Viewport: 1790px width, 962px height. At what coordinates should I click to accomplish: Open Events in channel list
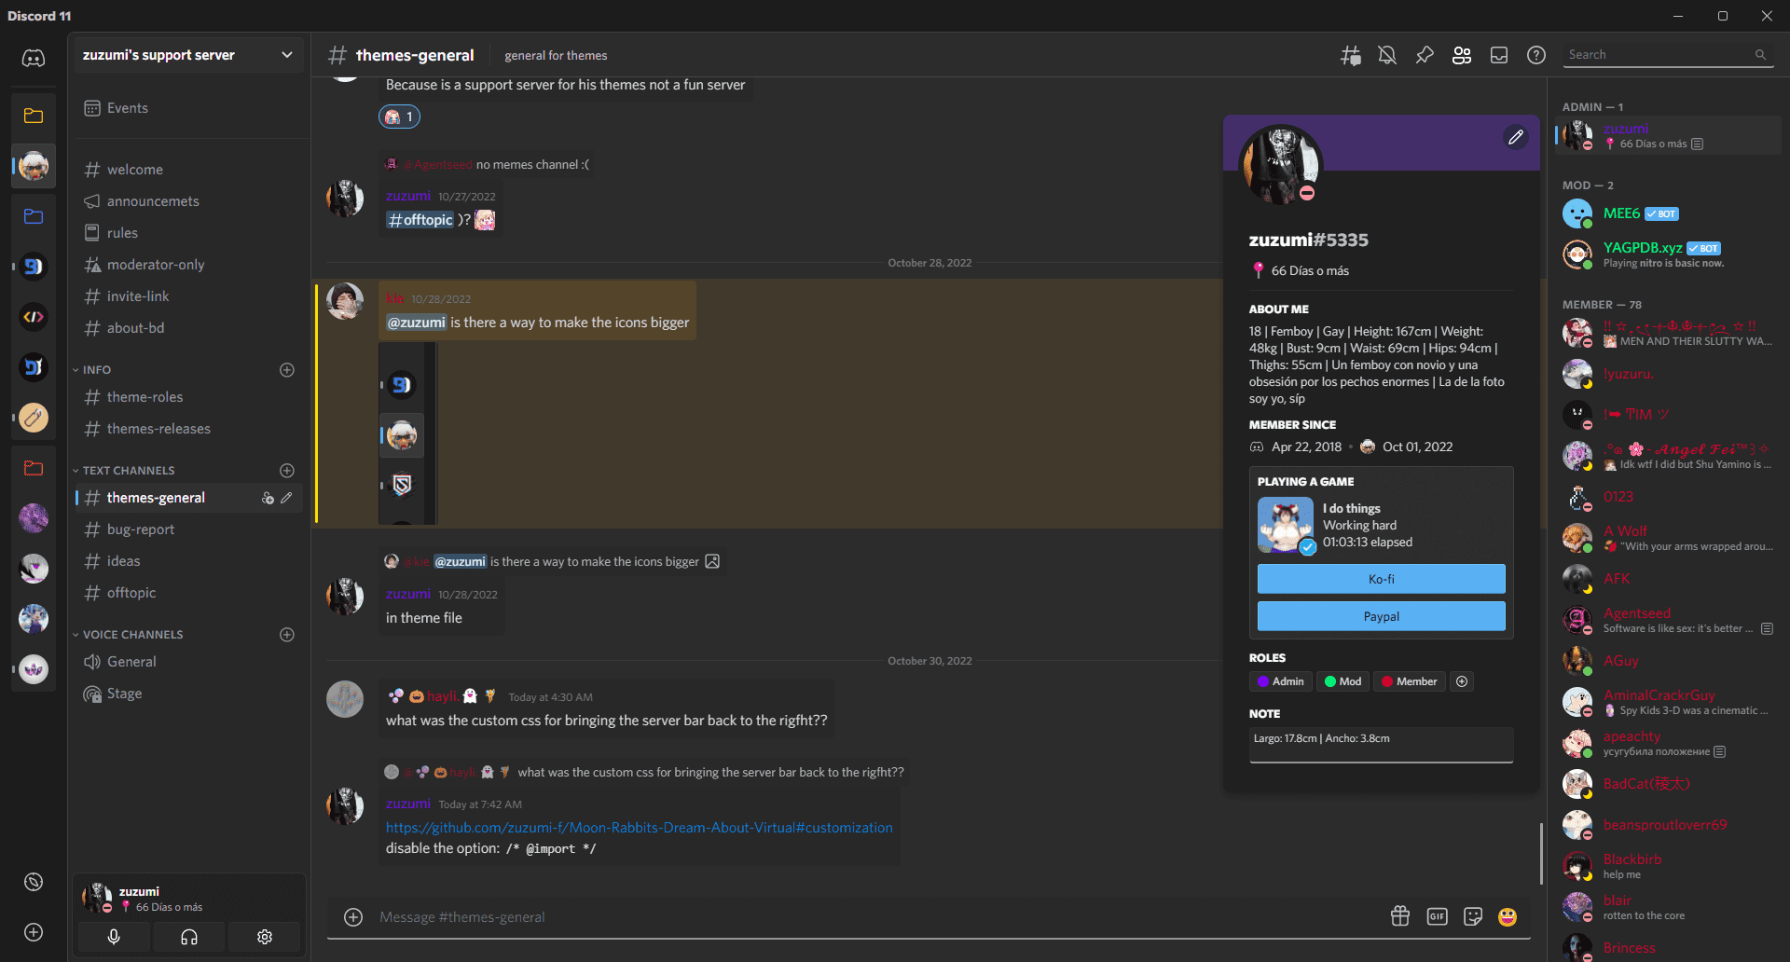[188, 108]
